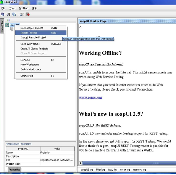Click the save all projects toolbar icon
The image size is (176, 175).
pos(14,14)
